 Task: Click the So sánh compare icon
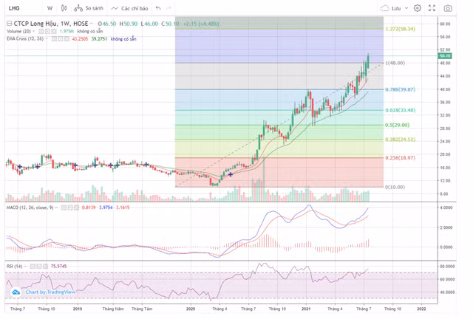(x=89, y=8)
